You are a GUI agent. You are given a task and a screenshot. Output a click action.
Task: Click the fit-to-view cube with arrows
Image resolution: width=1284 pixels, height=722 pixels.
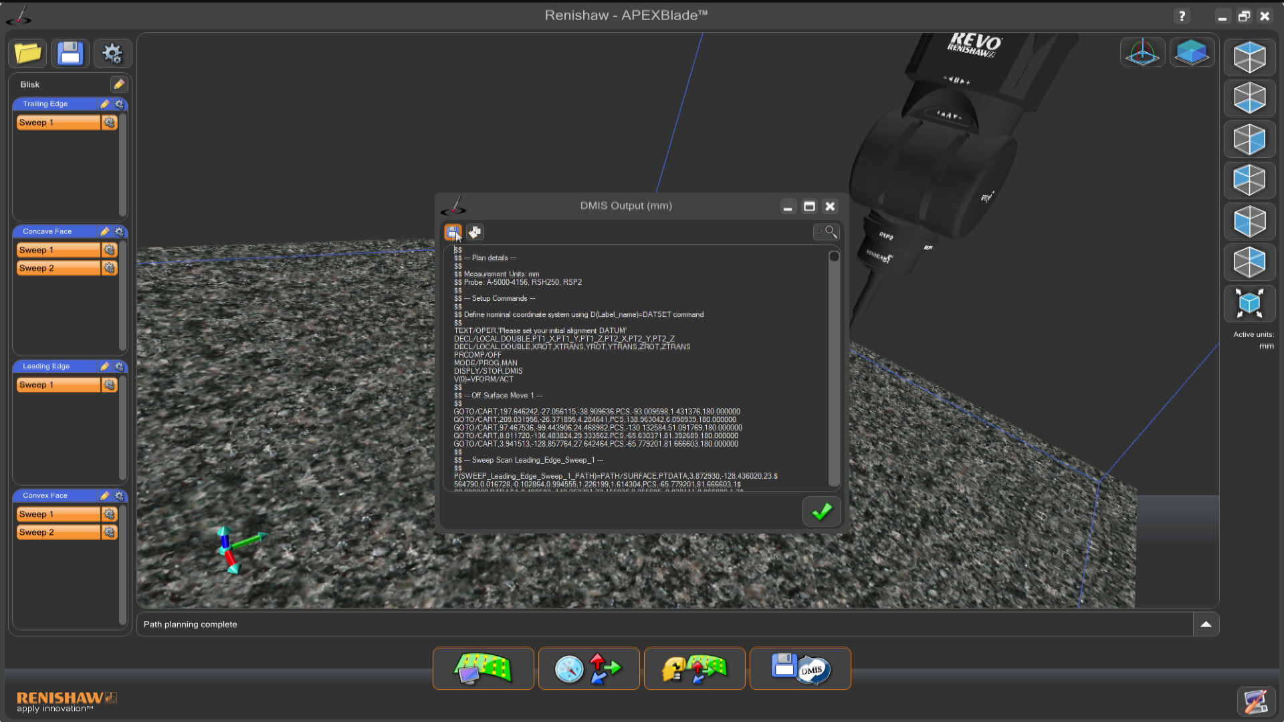(x=1249, y=304)
